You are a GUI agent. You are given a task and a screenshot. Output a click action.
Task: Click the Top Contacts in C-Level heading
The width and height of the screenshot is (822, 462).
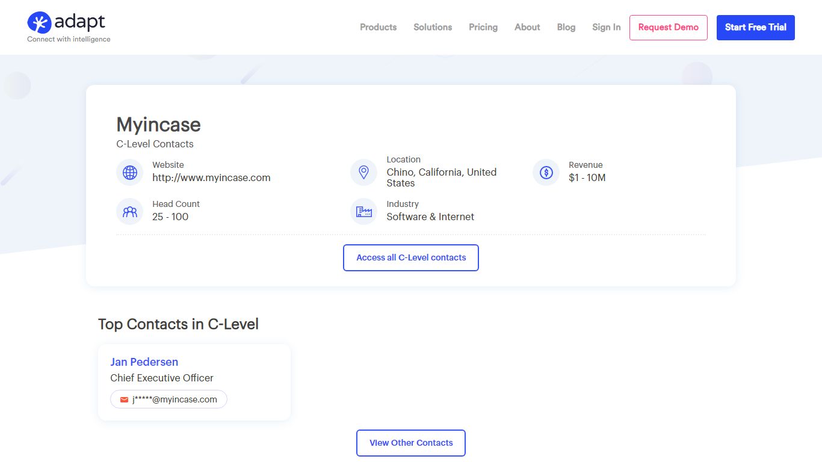click(178, 324)
